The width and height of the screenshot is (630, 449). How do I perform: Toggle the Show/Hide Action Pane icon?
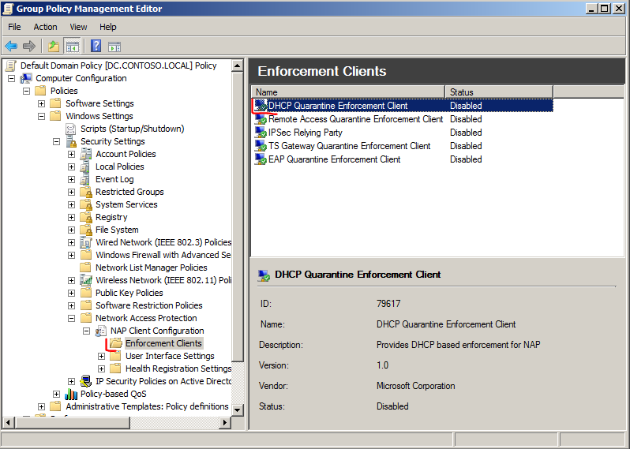[x=114, y=47]
